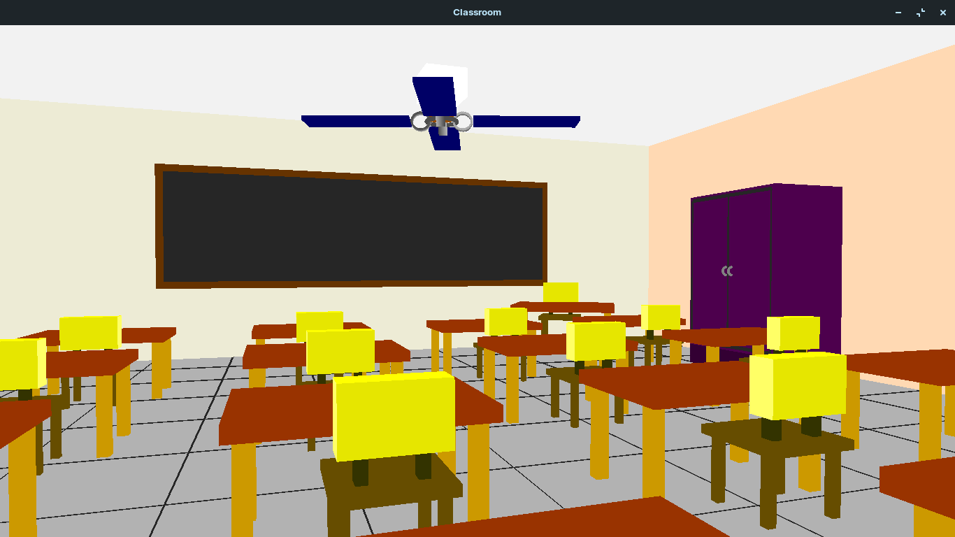This screenshot has height=537, width=955.
Task: Restore down the Classroom window
Action: (x=921, y=13)
